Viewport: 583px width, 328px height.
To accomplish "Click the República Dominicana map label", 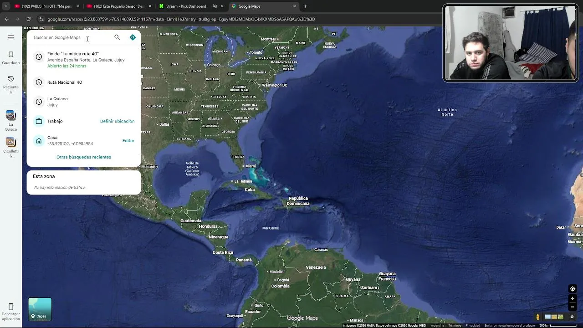I will click(x=298, y=201).
